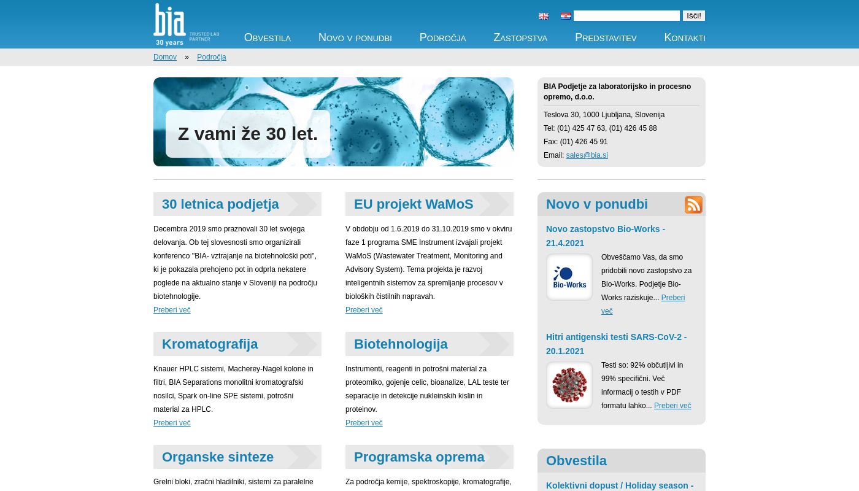Open the Organske sinteze heading
This screenshot has width=859, height=491.
click(x=218, y=457)
